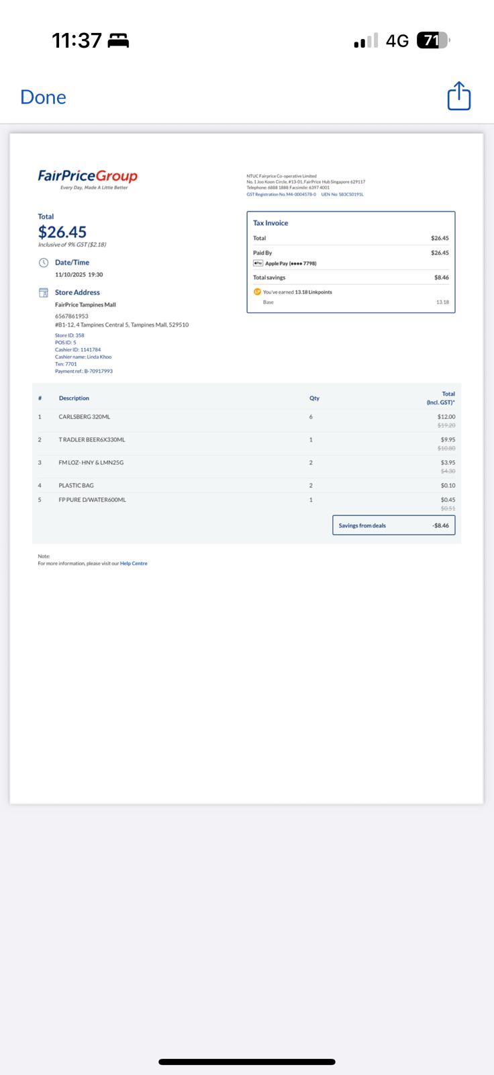Image resolution: width=494 pixels, height=1075 pixels.
Task: Tap the home indicator bar at the bottom
Action: click(247, 1062)
